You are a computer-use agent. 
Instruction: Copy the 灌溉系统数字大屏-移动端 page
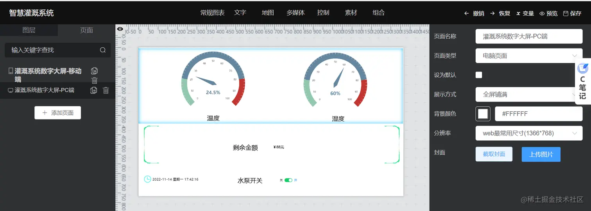(94, 71)
